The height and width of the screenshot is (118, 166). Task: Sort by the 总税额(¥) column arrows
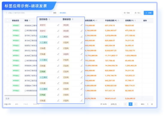[135, 21]
